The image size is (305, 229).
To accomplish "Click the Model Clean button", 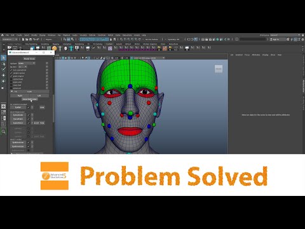I will (29, 59).
